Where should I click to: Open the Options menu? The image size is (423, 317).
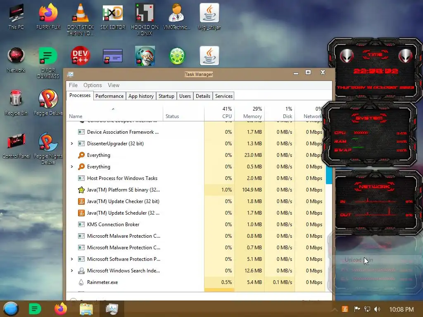tap(93, 85)
